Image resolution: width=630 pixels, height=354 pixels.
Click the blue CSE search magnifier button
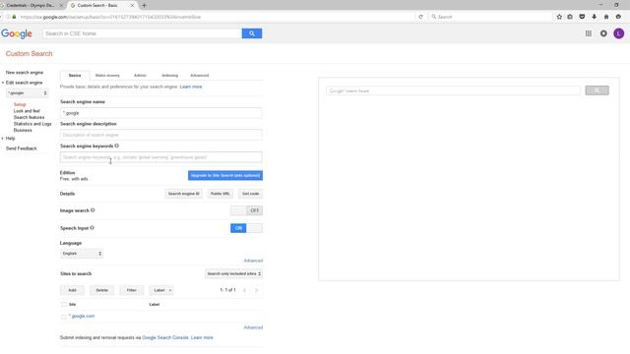pyautogui.click(x=252, y=33)
